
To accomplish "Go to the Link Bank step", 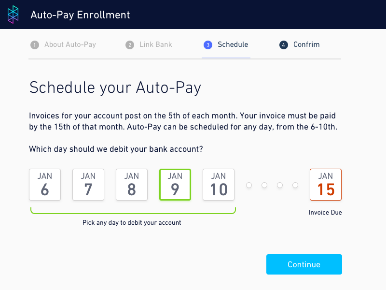I will [155, 44].
